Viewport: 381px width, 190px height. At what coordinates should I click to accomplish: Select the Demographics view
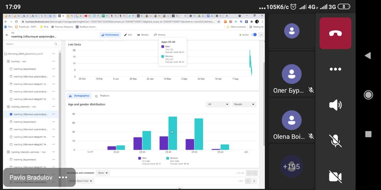[79, 96]
